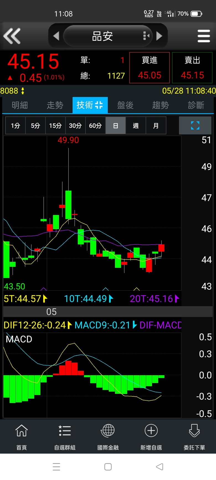Tap the total volume 1127
This screenshot has width=216, height=480.
point(116,76)
